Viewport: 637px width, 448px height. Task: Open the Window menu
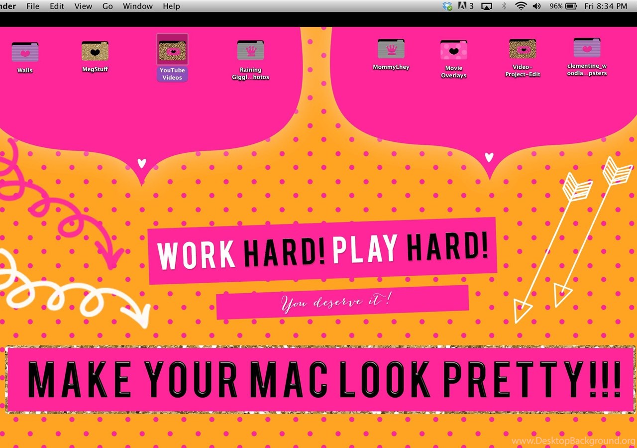138,6
